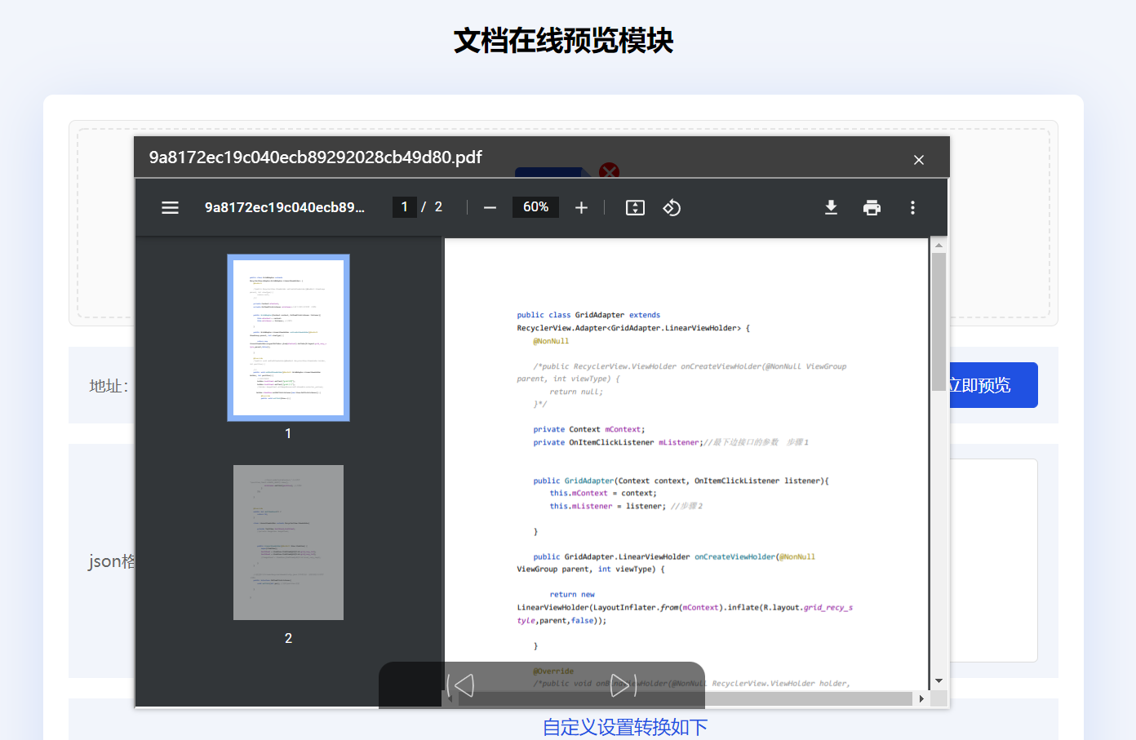Rotate the document counterclockwise
The width and height of the screenshot is (1136, 740).
[672, 208]
